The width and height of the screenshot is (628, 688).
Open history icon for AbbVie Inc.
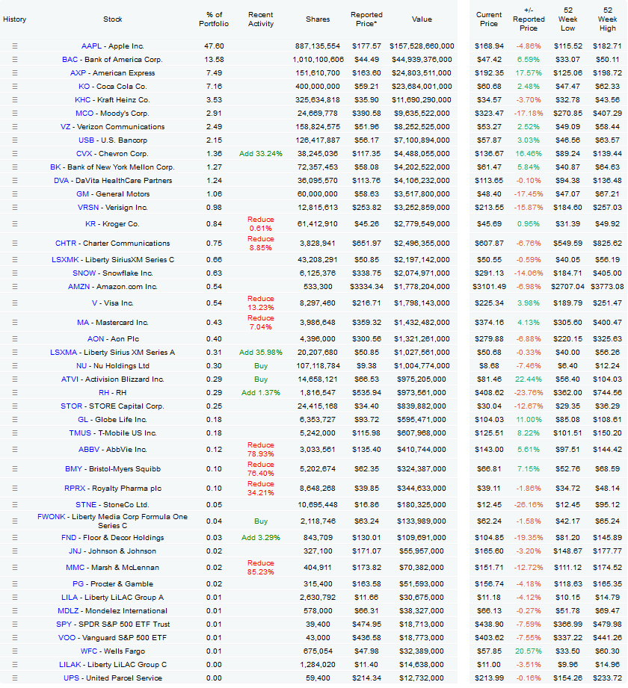coord(14,450)
